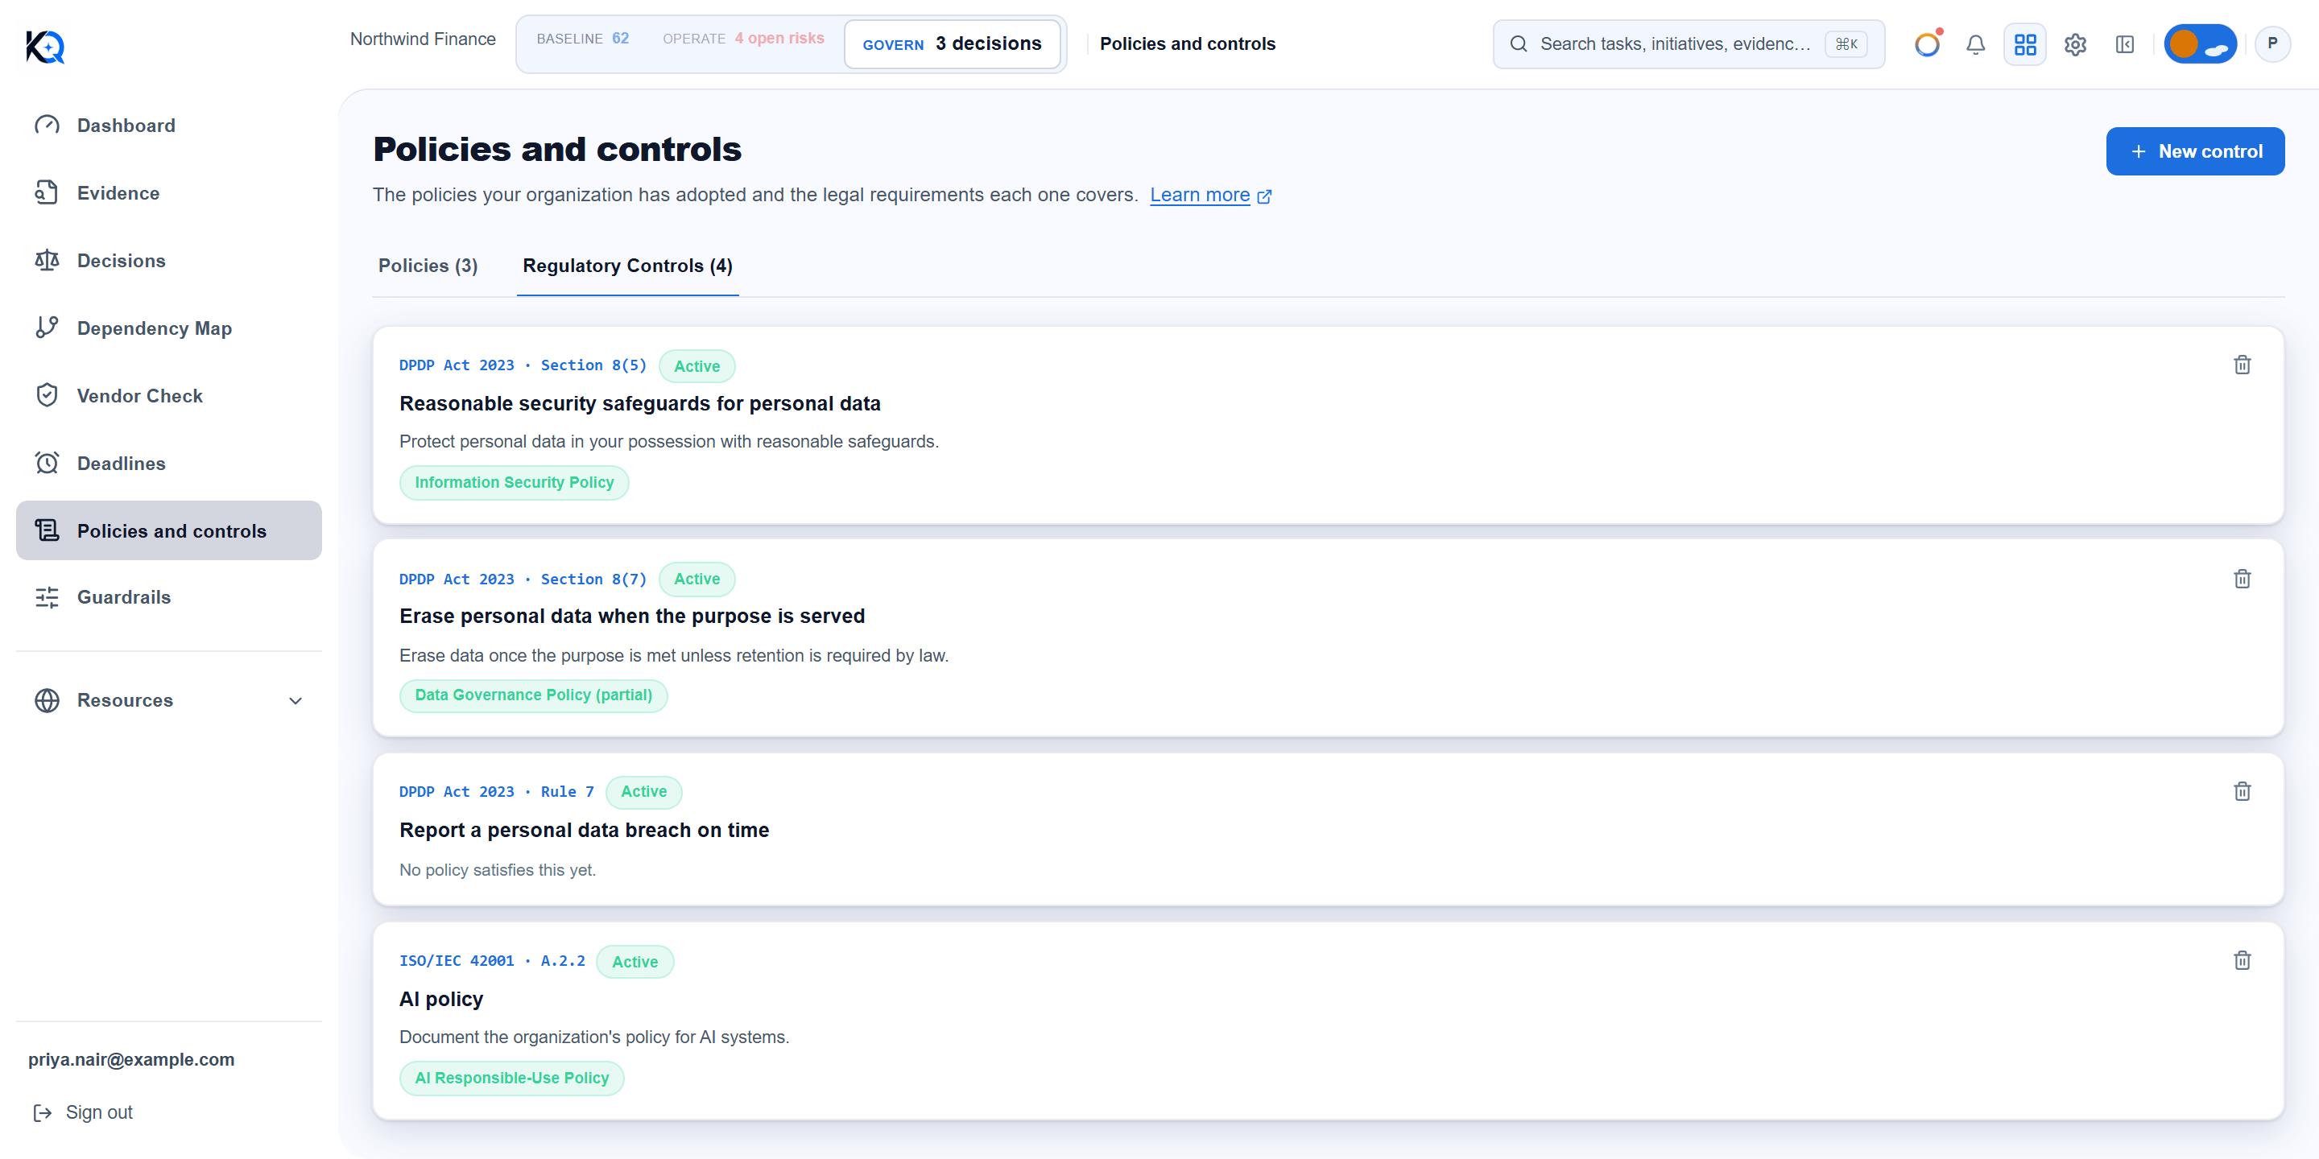This screenshot has width=2319, height=1159.
Task: Open the Information Security Policy tag
Action: pos(514,482)
